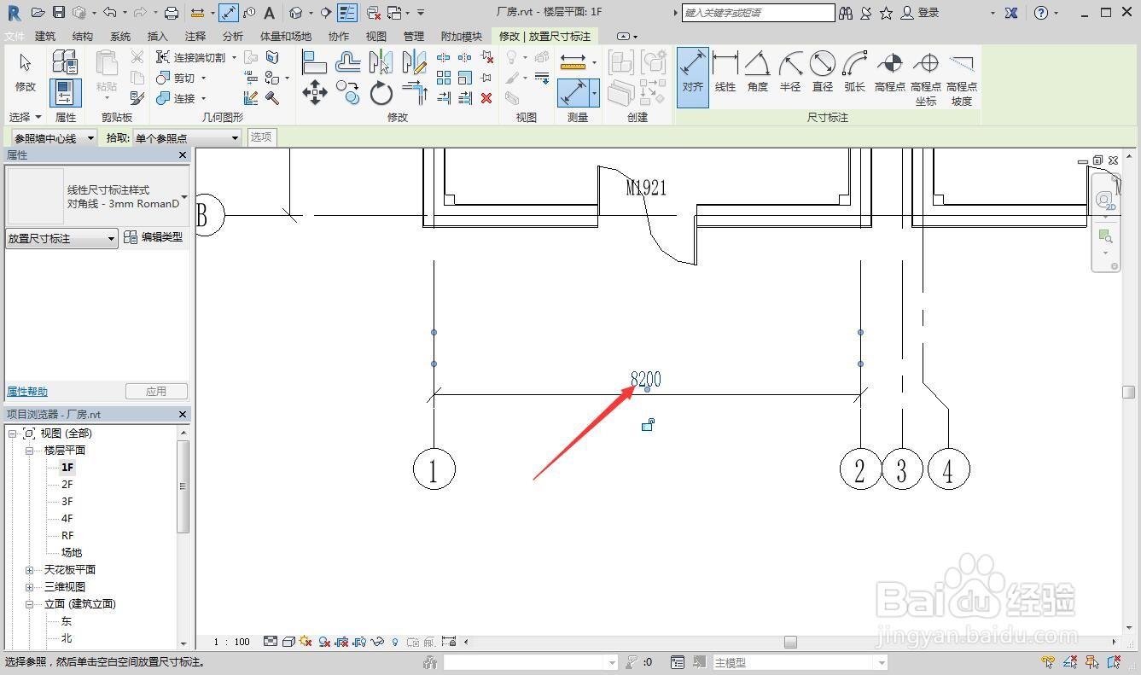
Task: Collapse the 立面 (建筑立面) tree node
Action: click(29, 603)
